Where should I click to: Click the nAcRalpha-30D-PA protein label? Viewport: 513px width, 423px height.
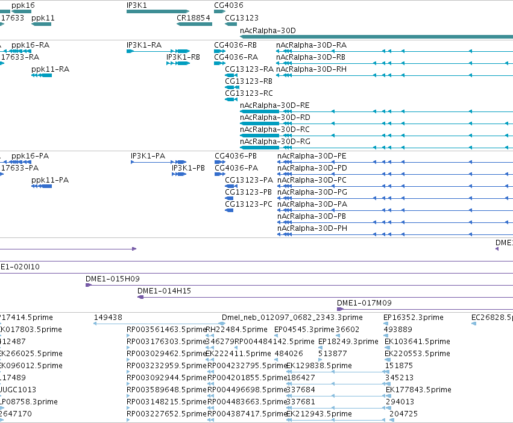tap(312, 204)
